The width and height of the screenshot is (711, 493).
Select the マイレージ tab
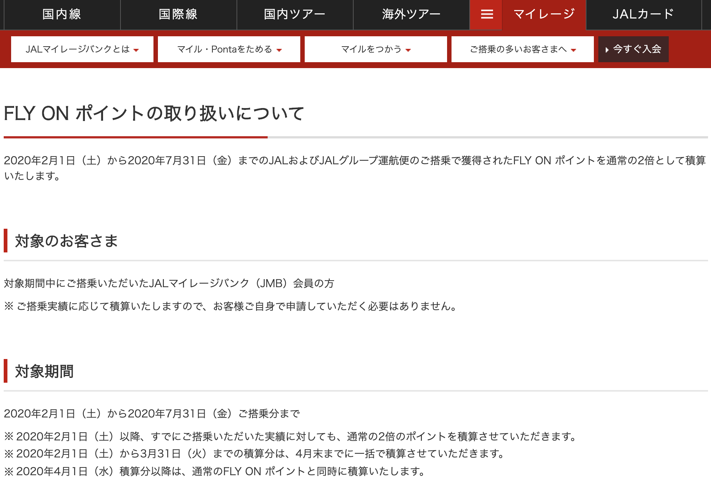click(x=544, y=14)
